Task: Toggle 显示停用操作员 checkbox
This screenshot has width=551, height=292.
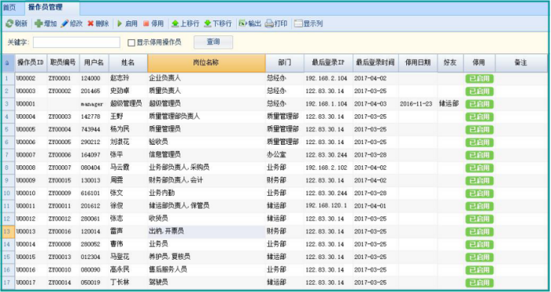Action: [x=131, y=43]
